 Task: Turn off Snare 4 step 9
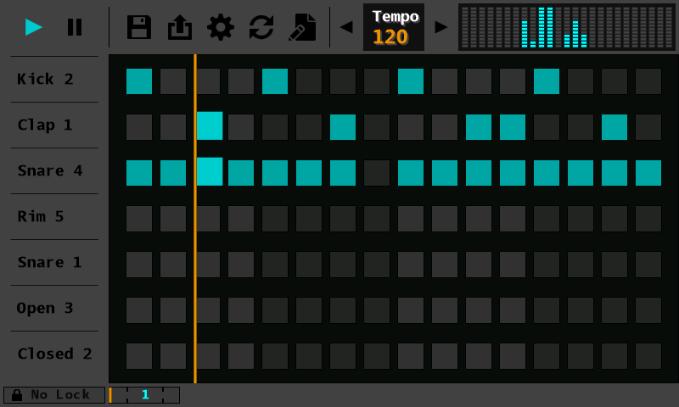coord(411,173)
